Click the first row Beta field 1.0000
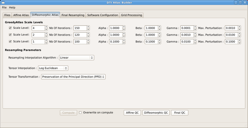The image size is (248, 128). tap(151, 28)
